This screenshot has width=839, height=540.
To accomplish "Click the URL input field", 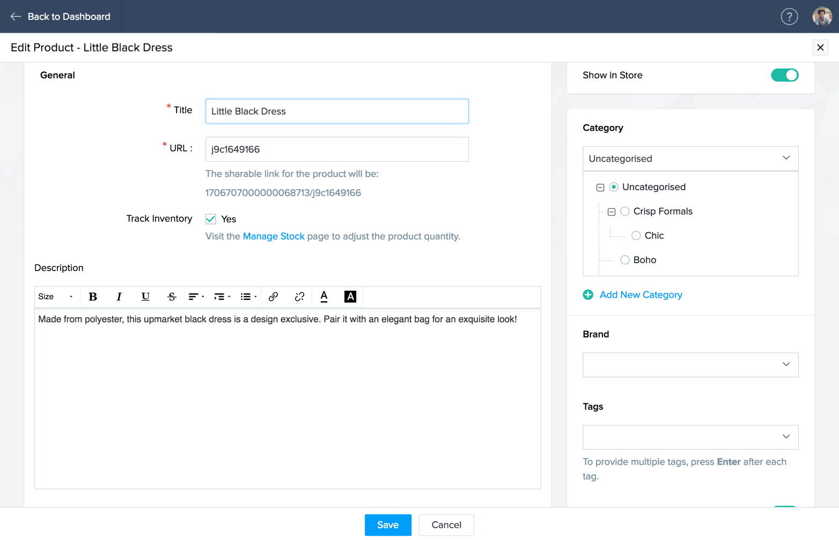I will 337,149.
